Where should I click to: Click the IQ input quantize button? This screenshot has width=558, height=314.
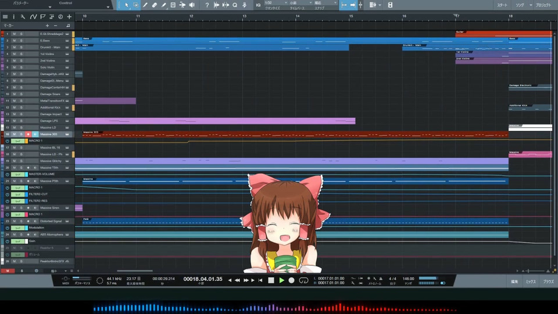tap(258, 5)
